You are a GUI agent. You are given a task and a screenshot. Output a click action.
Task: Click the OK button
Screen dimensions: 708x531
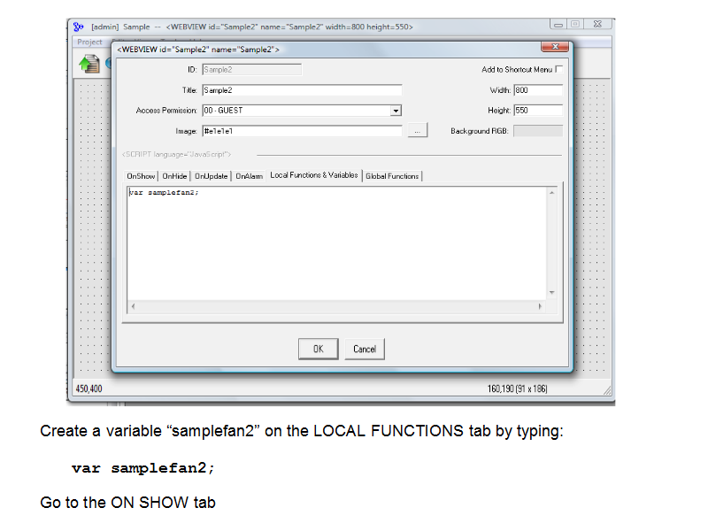click(319, 349)
